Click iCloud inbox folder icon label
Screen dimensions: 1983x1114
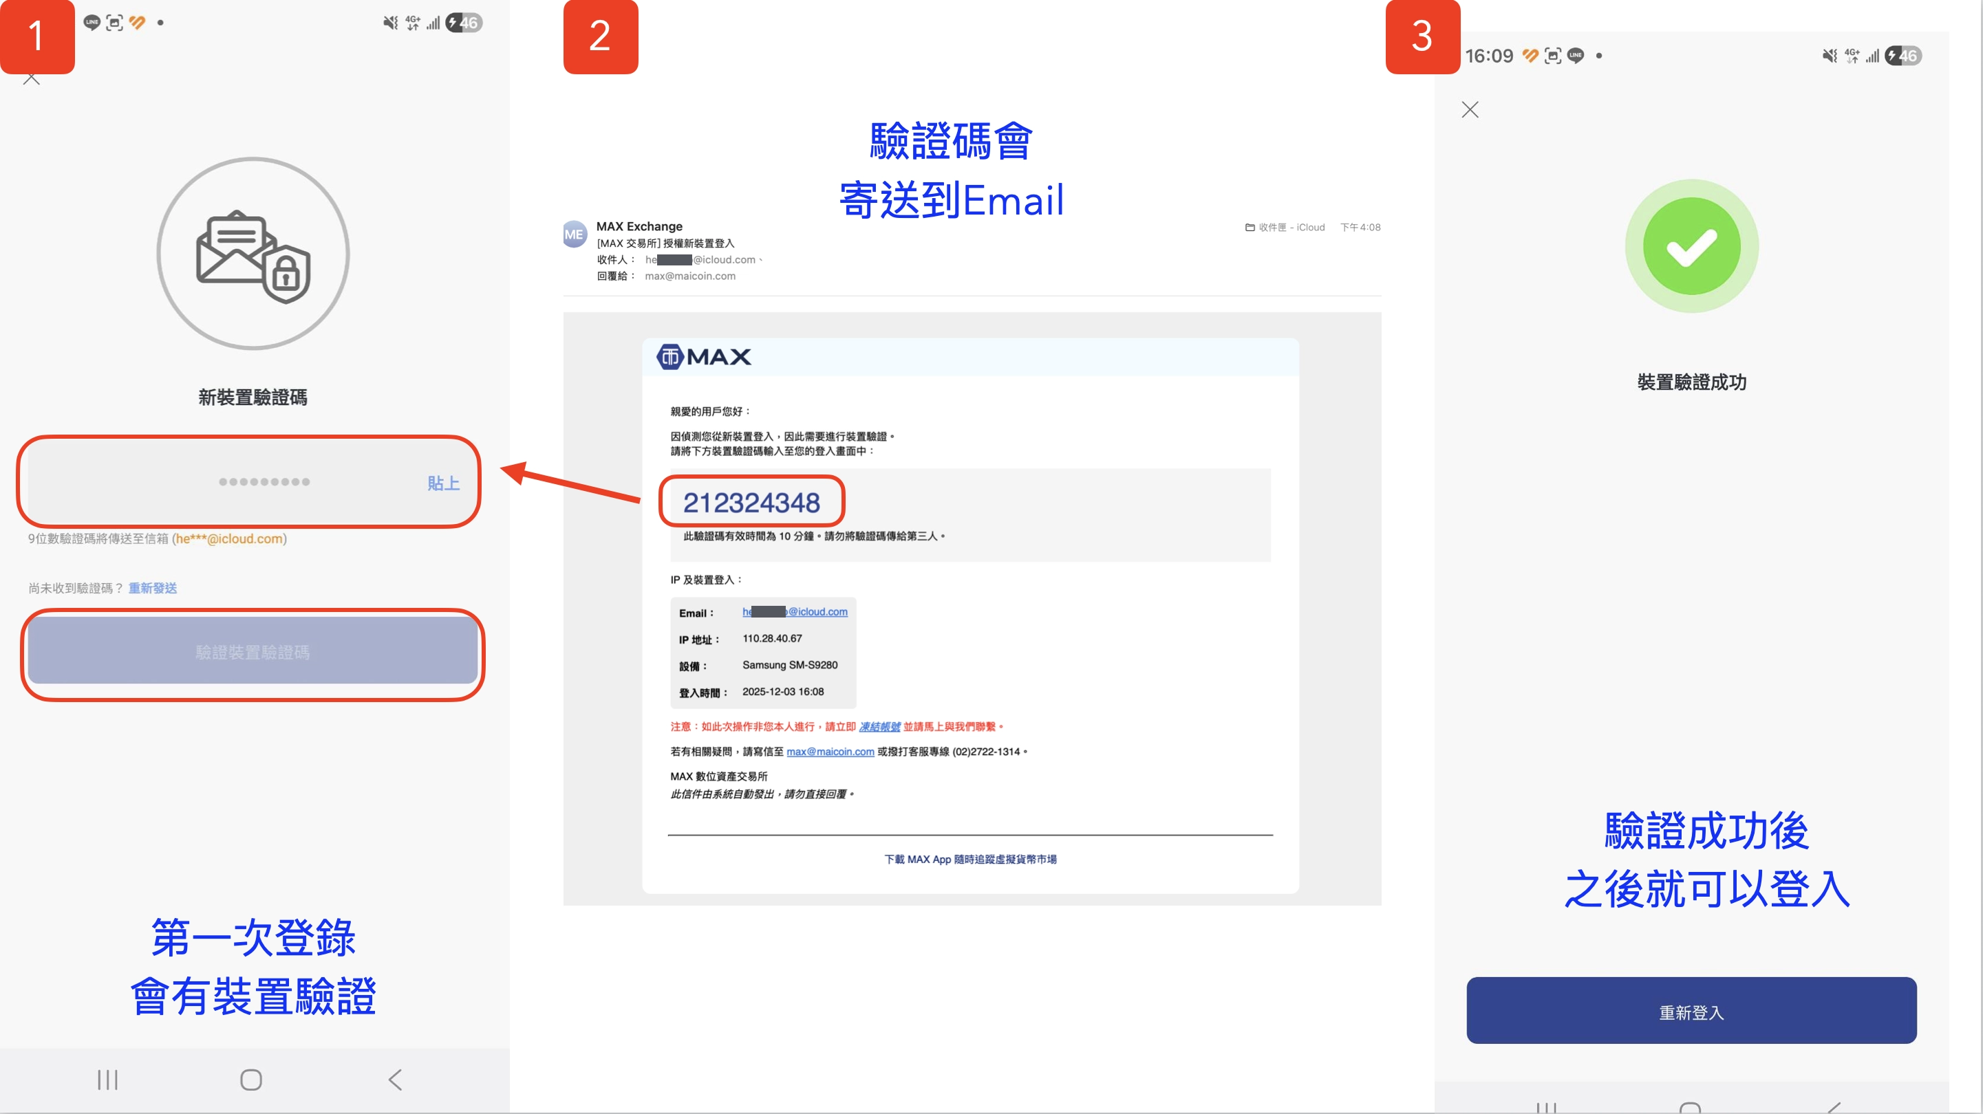(1285, 228)
